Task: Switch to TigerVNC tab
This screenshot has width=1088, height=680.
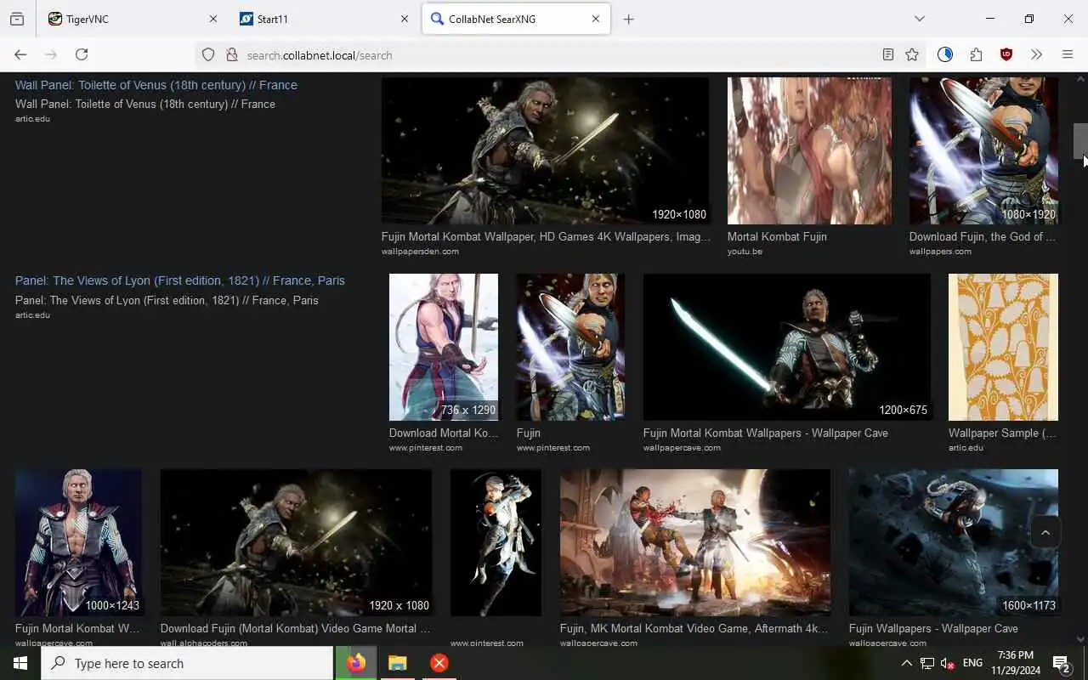Action: [x=134, y=19]
